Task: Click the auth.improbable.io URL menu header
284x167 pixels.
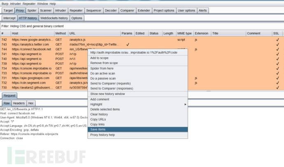Action: pyautogui.click(x=137, y=53)
